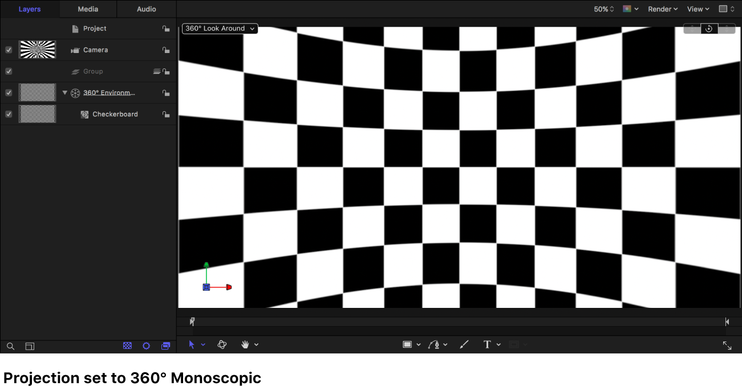Screen dimensions: 742x390
Task: Select the Rectangle shape tool
Action: (x=408, y=344)
